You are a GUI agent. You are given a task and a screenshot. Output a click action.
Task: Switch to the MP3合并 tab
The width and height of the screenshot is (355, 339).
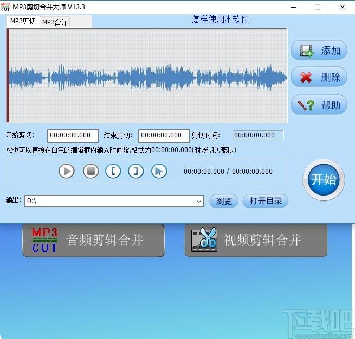(x=55, y=22)
